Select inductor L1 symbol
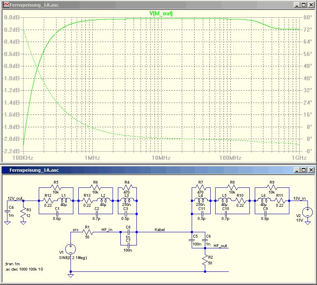 tap(63, 201)
